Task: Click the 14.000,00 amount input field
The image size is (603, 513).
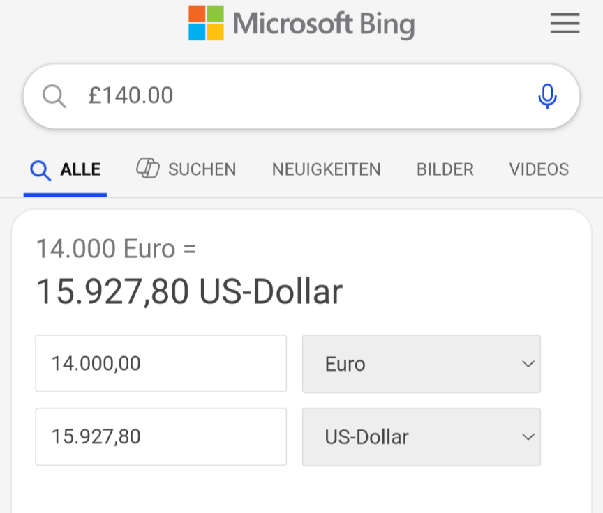Action: click(161, 364)
